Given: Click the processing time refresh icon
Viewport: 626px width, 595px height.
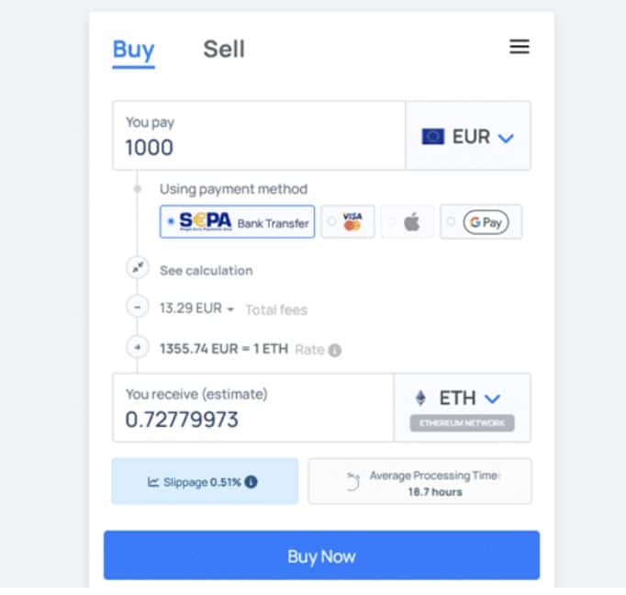Looking at the screenshot, I should pos(352,481).
